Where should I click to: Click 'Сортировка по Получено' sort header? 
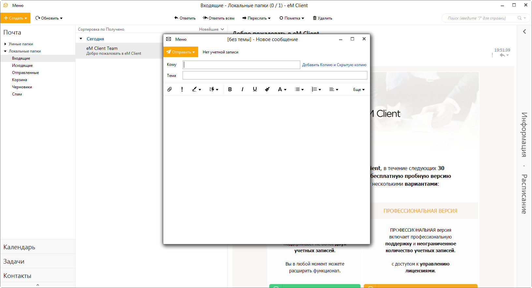pyautogui.click(x=101, y=29)
